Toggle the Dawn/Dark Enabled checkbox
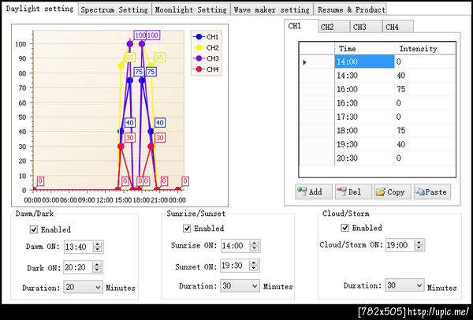The height and width of the screenshot is (320, 473). (x=34, y=229)
